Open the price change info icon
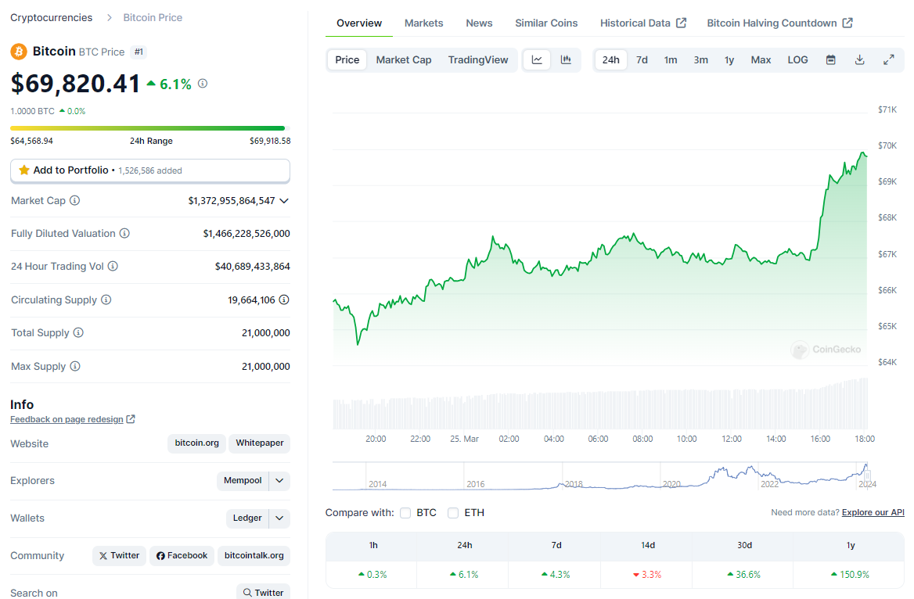The height and width of the screenshot is (599, 914). point(202,84)
